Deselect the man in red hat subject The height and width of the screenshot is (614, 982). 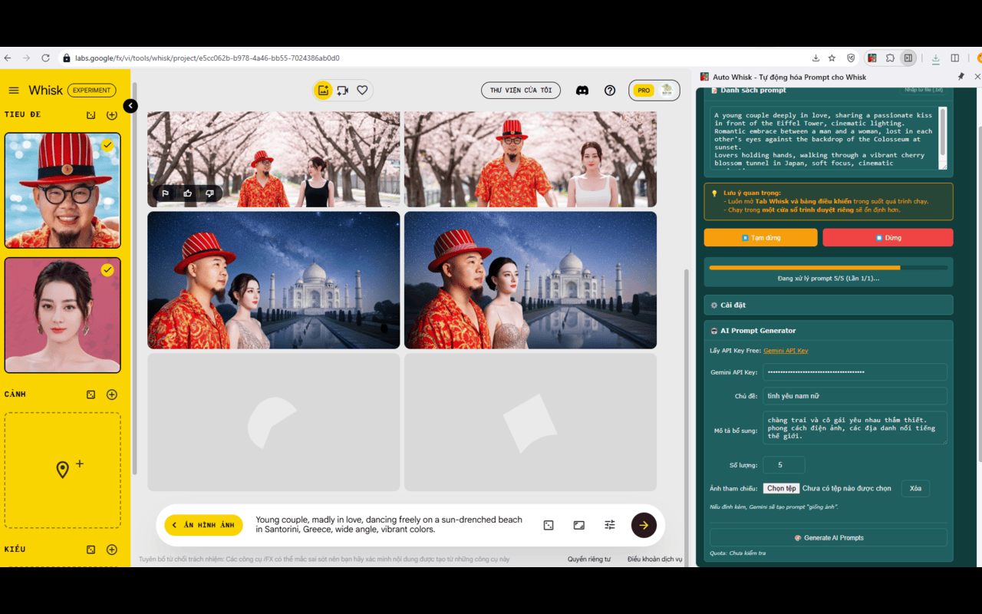pos(107,144)
